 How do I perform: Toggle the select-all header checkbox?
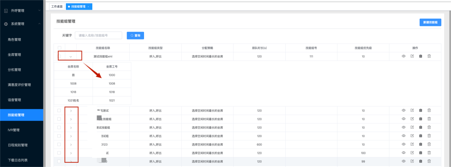[x=59, y=48]
